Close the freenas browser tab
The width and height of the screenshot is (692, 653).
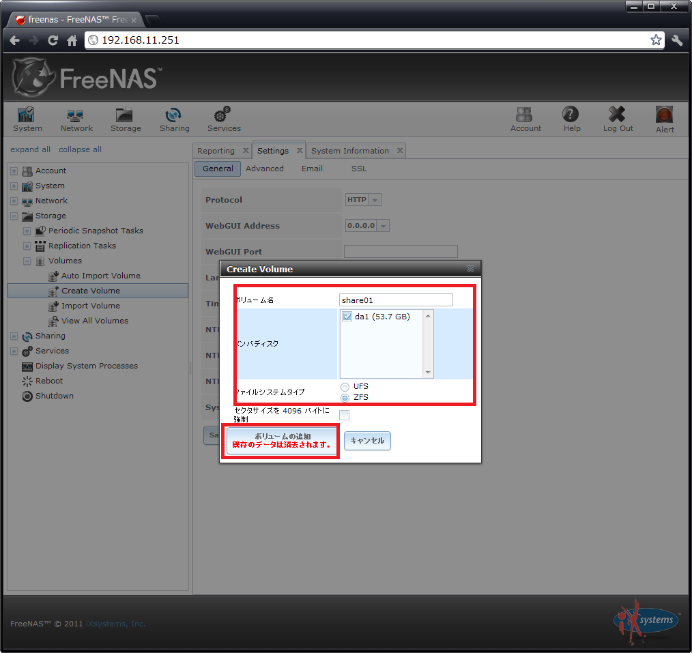pyautogui.click(x=134, y=20)
